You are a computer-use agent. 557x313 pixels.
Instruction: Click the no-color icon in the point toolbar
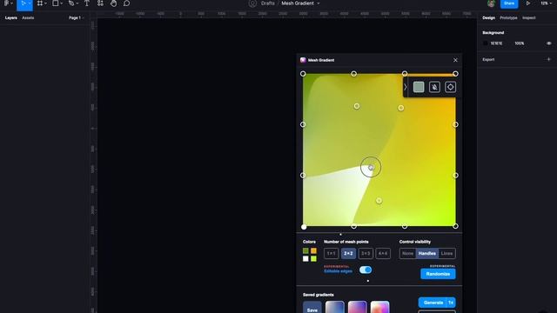[x=434, y=87]
